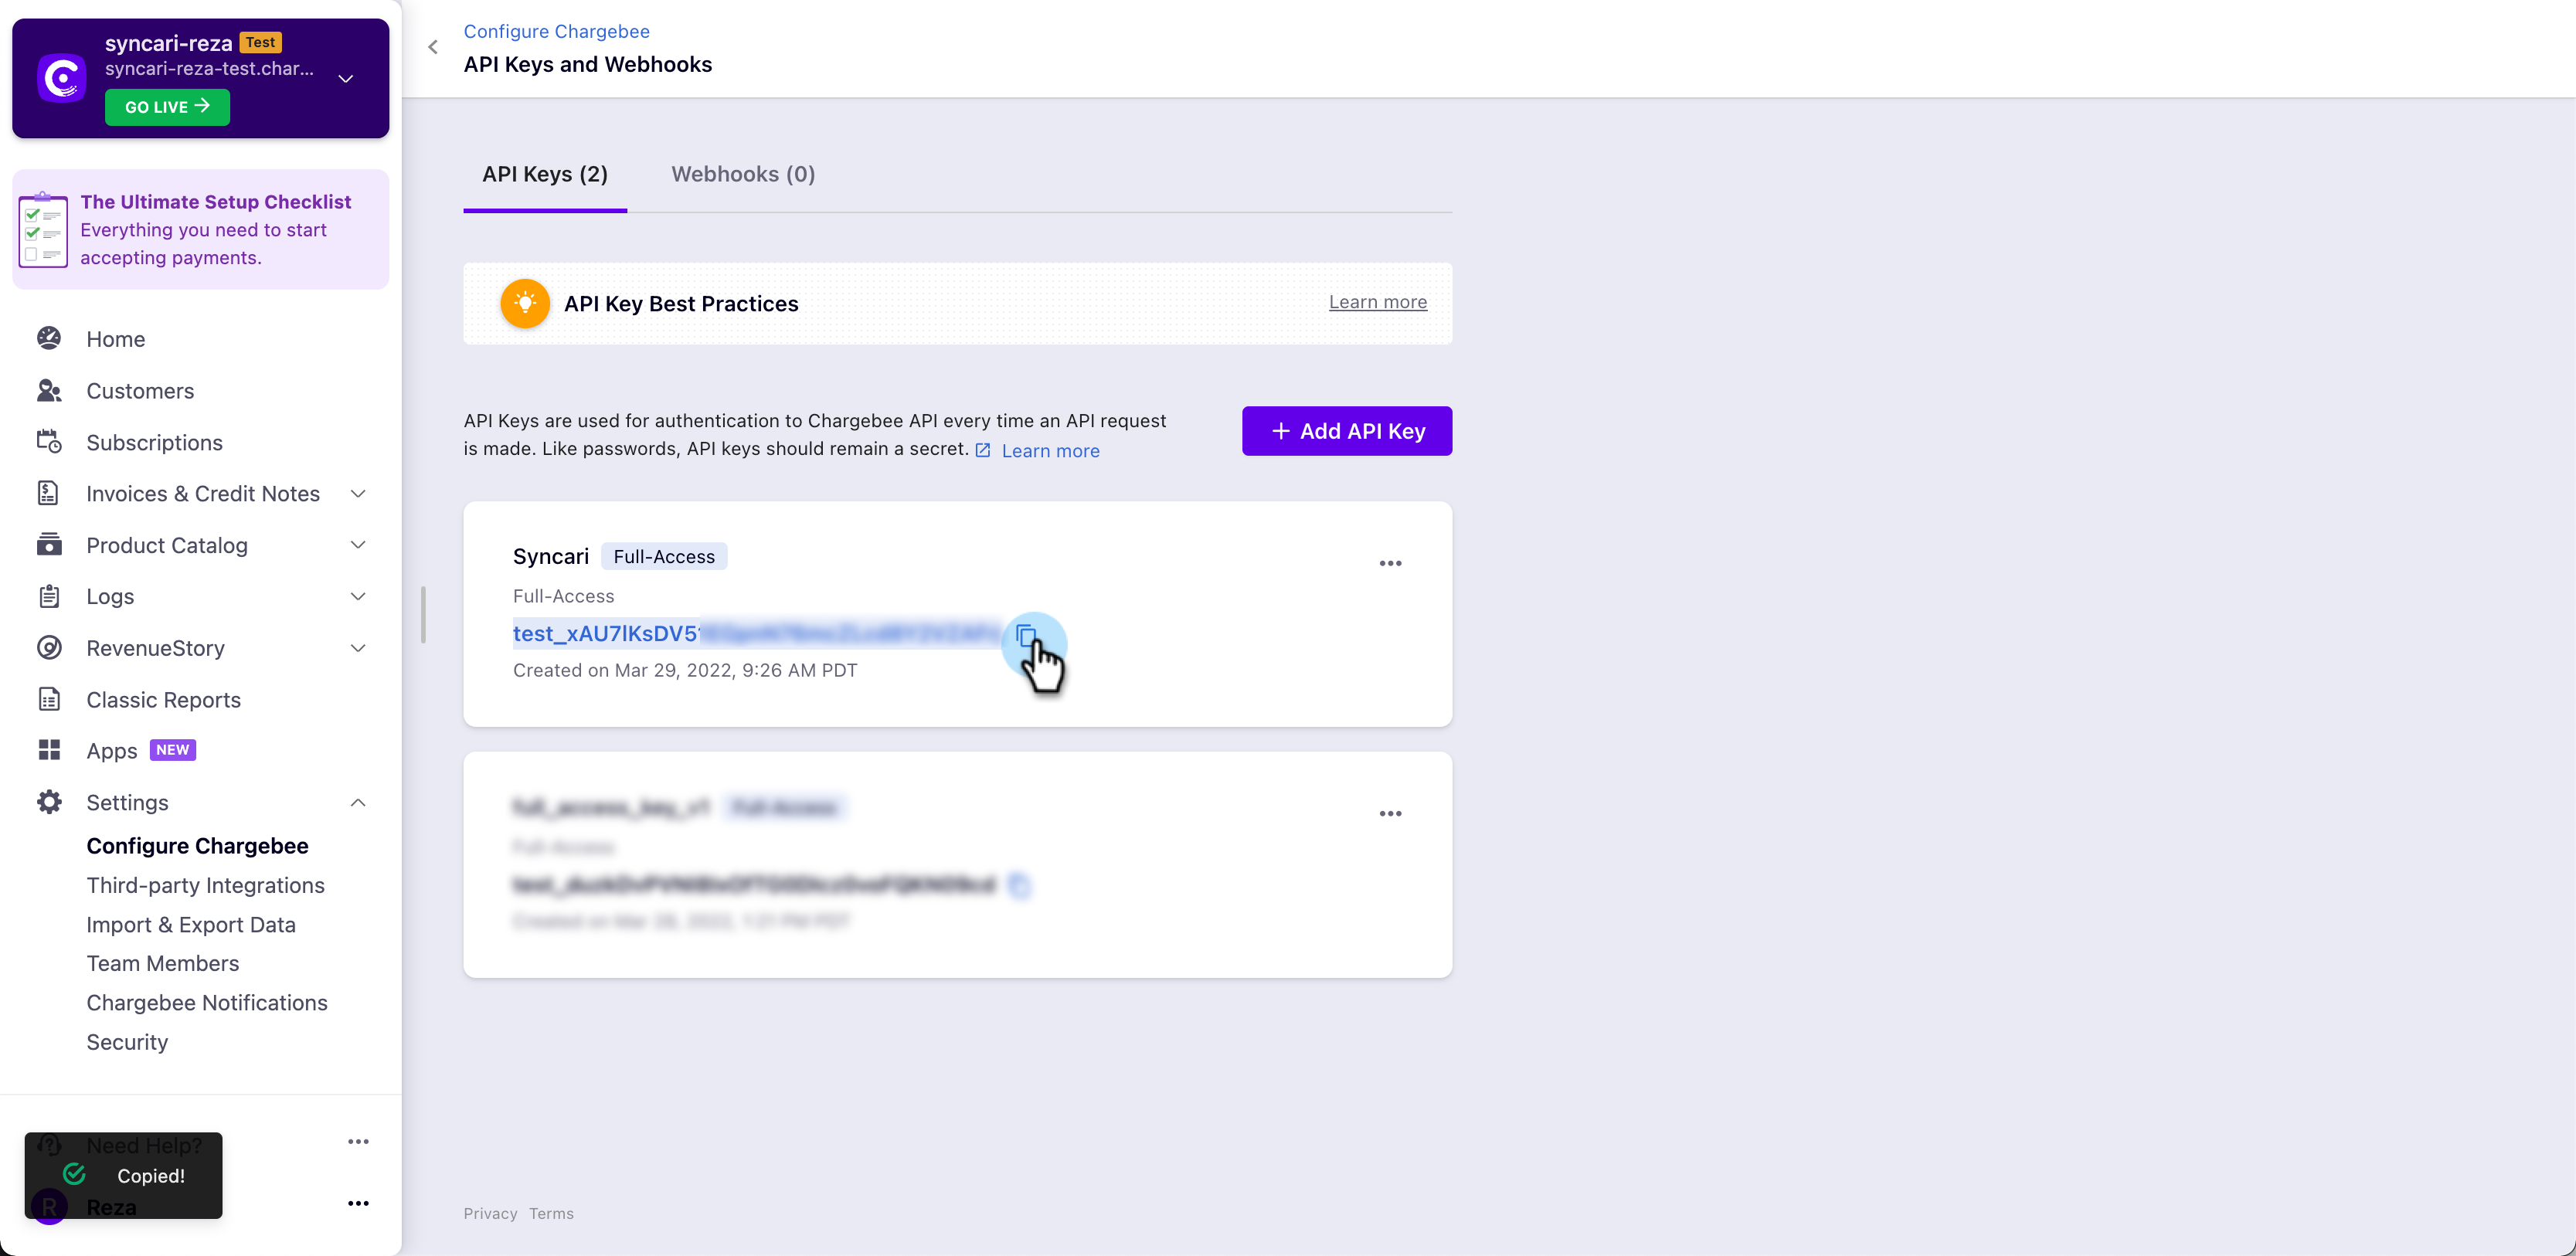
Task: Collapse the Settings chevron
Action: click(358, 803)
